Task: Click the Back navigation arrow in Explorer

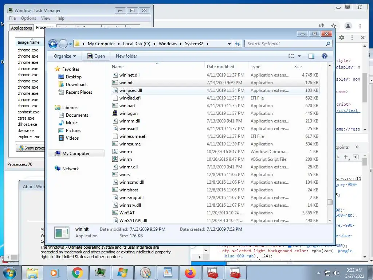Action: point(53,44)
